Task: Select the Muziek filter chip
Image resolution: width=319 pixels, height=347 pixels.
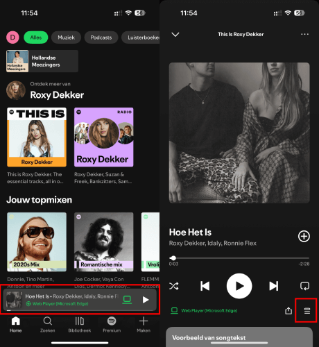Action: pos(66,37)
